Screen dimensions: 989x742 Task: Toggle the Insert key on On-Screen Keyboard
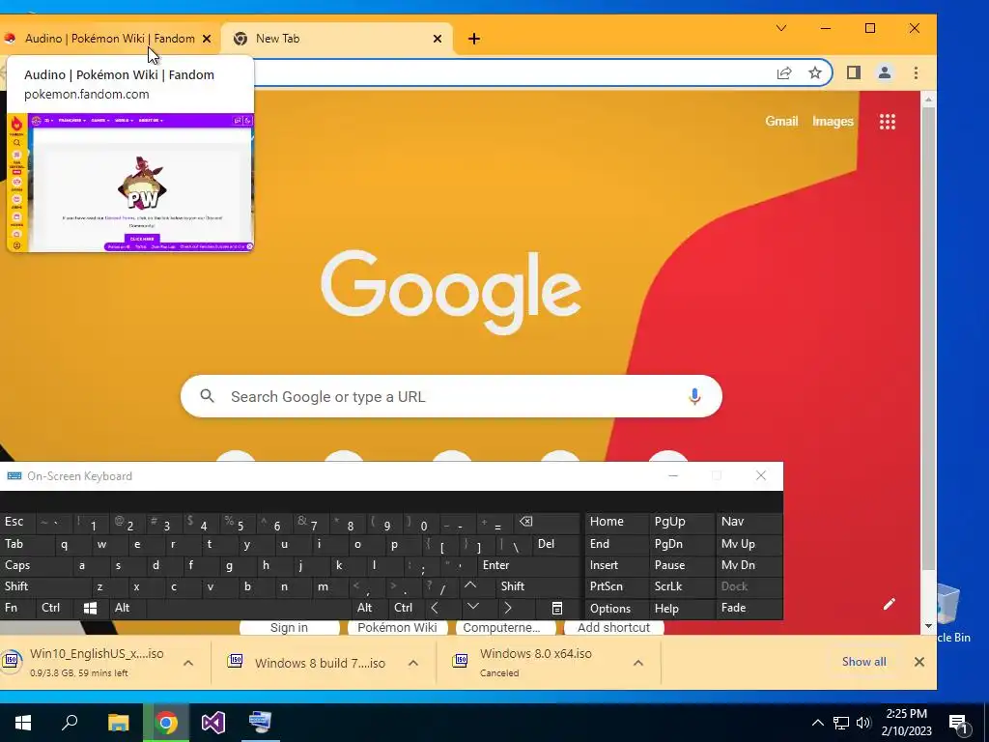pyautogui.click(x=616, y=565)
